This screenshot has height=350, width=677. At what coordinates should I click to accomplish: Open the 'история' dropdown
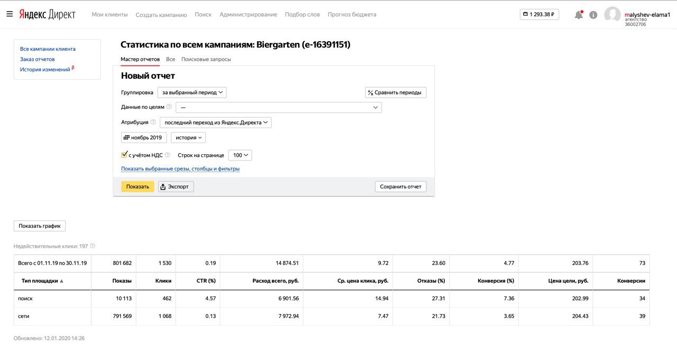pos(188,138)
